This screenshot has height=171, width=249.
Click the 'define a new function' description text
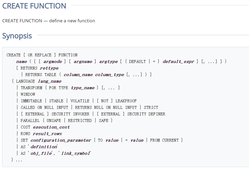[72, 21]
